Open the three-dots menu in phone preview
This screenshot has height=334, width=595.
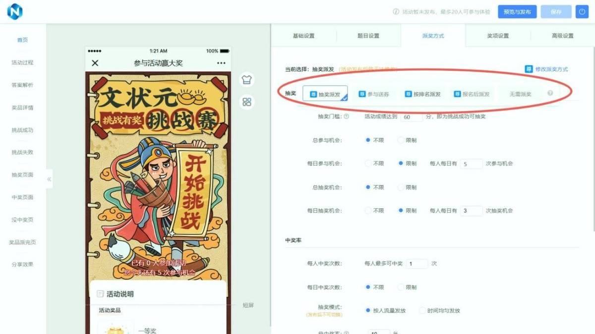point(221,63)
